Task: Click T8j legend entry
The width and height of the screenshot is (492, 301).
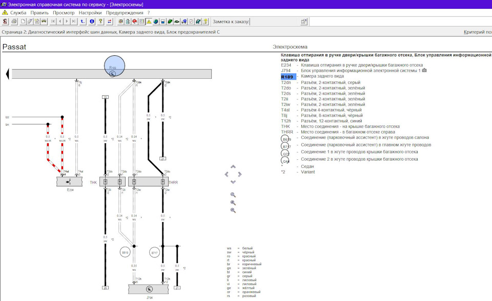Action: pyautogui.click(x=284, y=115)
